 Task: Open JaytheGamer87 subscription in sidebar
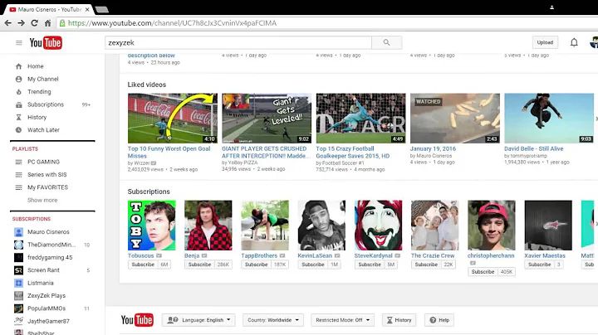48,321
